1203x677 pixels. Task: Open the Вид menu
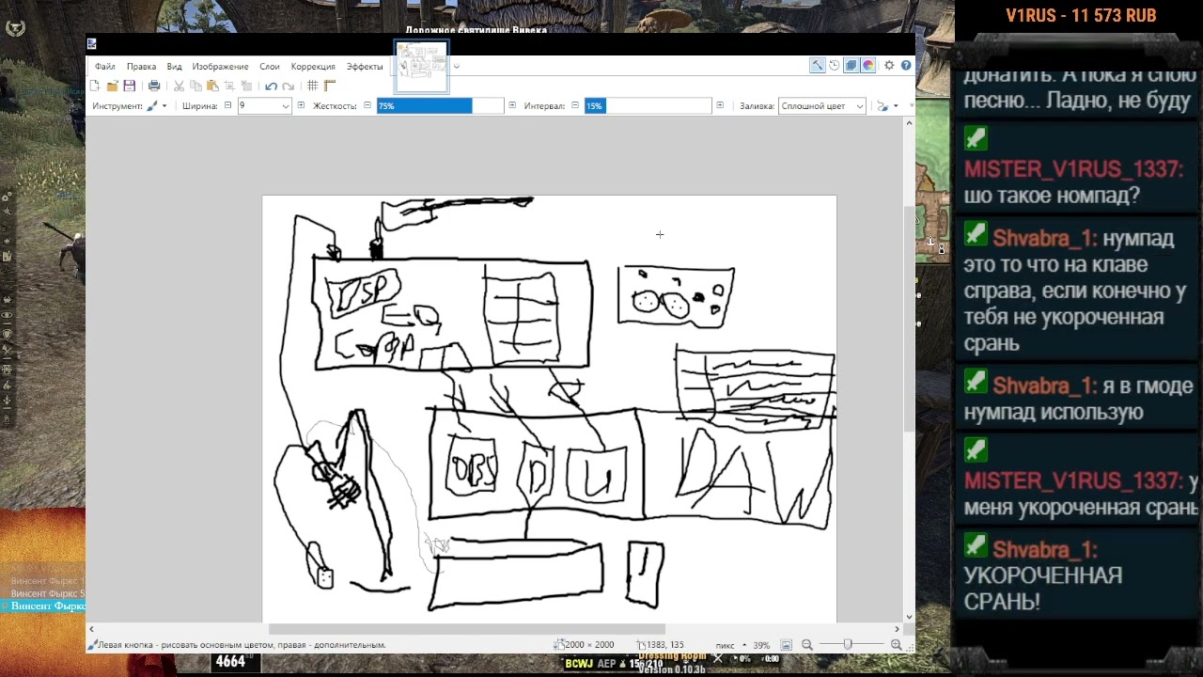[x=174, y=67]
